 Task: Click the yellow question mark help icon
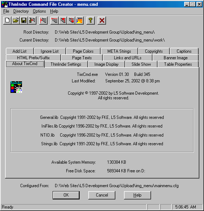tap(90, 21)
